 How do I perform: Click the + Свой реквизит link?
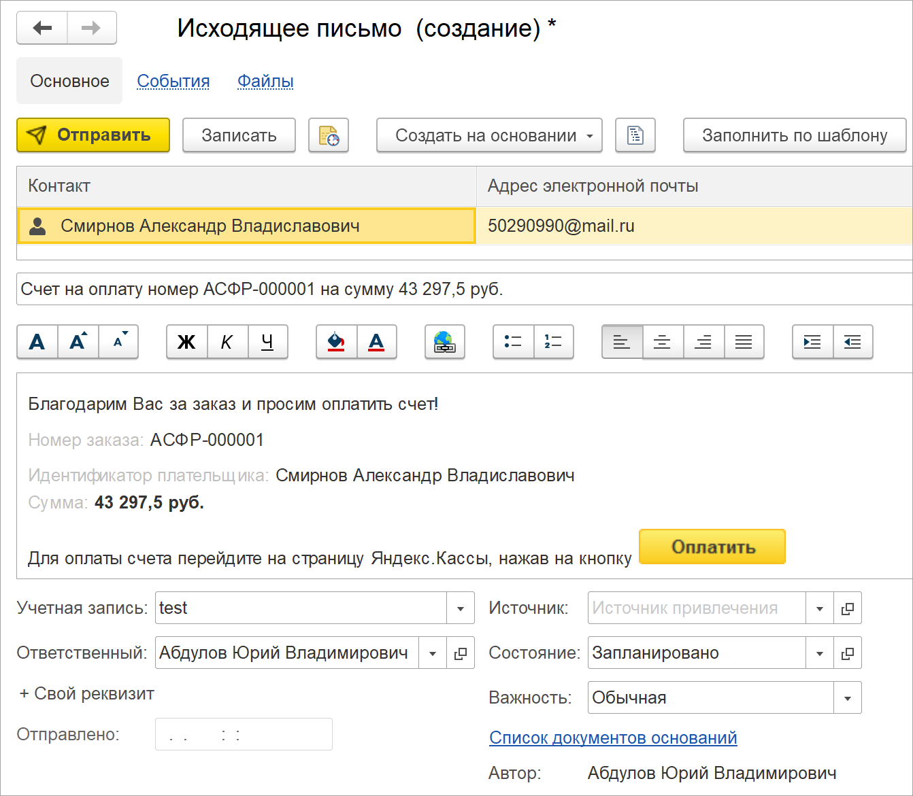87,693
